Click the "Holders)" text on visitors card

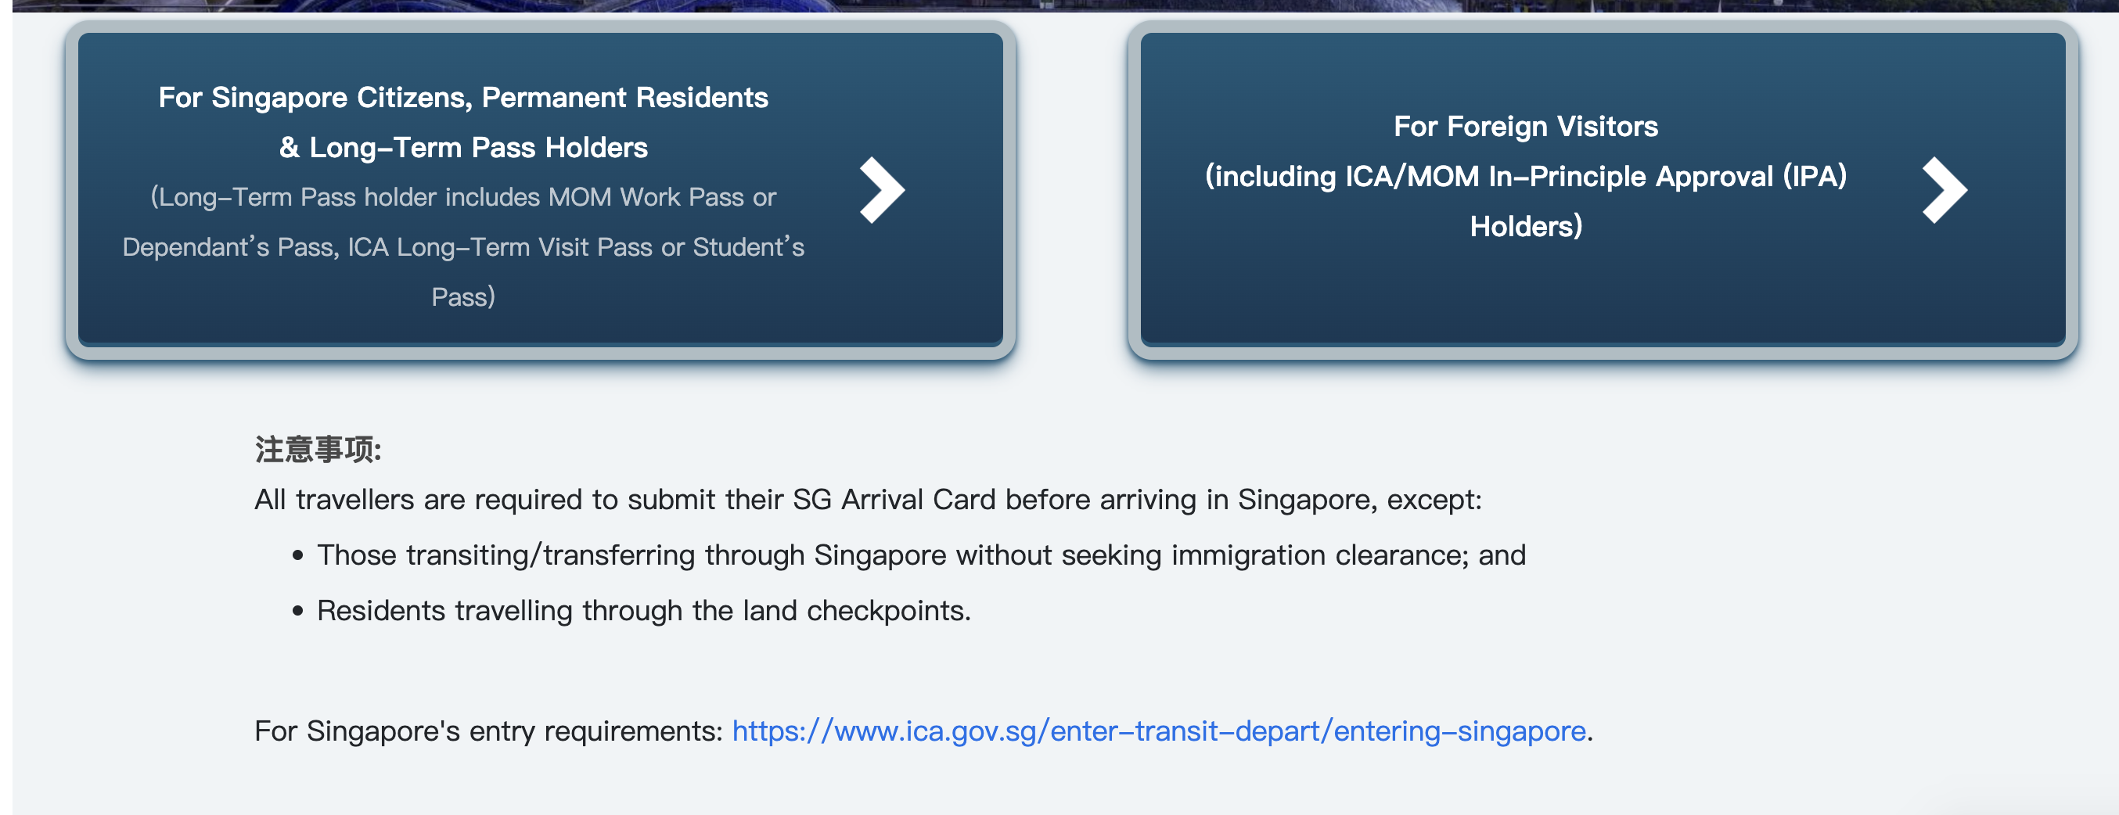pyautogui.click(x=1525, y=226)
